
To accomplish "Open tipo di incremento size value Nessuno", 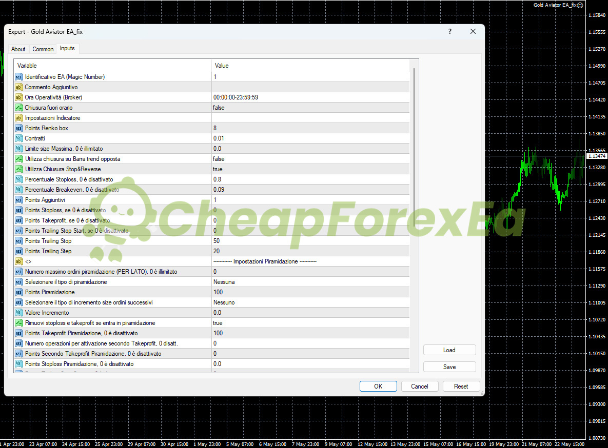I will tap(310, 302).
